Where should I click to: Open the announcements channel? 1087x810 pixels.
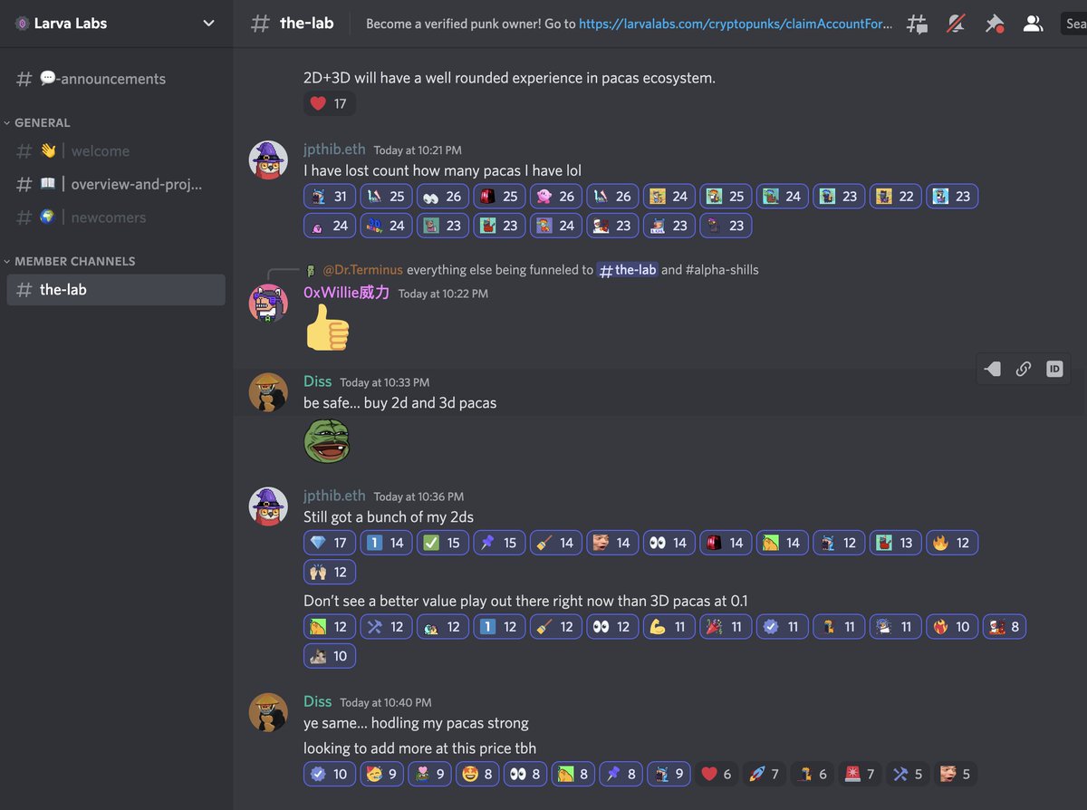pos(116,79)
